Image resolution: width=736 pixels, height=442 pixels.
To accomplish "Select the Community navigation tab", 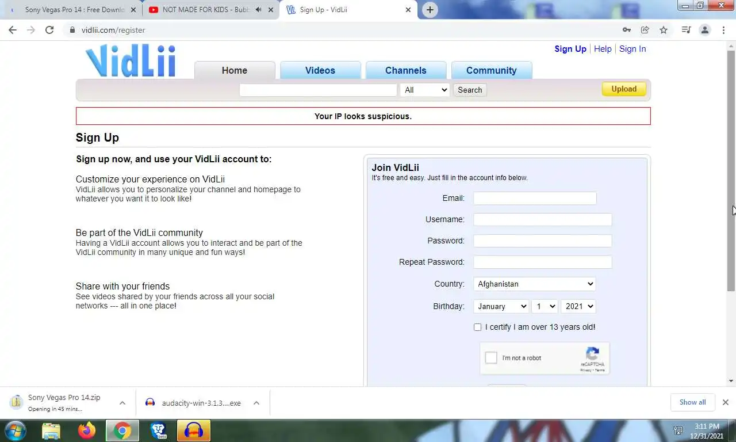I will coord(492,70).
